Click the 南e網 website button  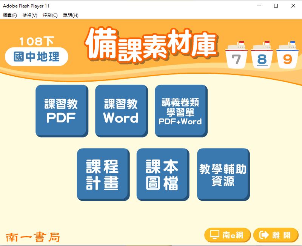coord(227,235)
